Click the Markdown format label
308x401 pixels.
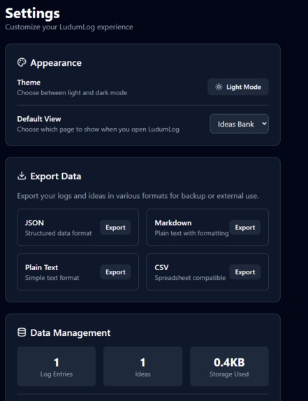click(x=173, y=223)
